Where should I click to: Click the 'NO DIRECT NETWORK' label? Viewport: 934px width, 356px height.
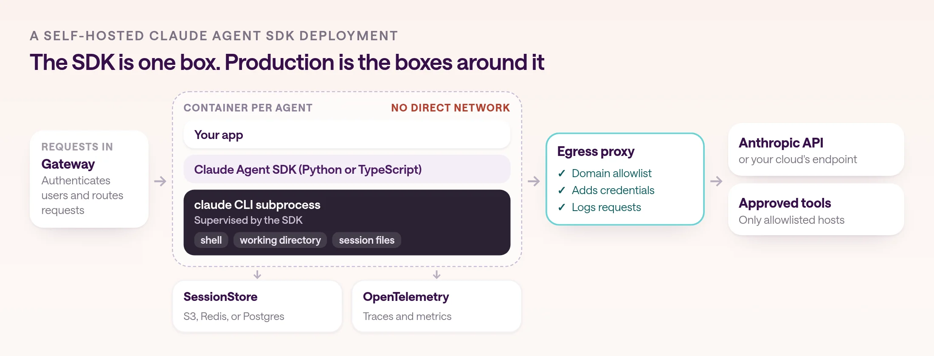point(450,108)
